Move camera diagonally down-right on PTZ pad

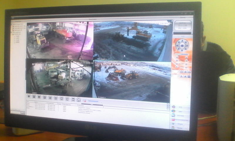[186, 49]
